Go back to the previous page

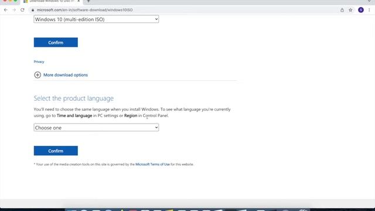(6, 10)
